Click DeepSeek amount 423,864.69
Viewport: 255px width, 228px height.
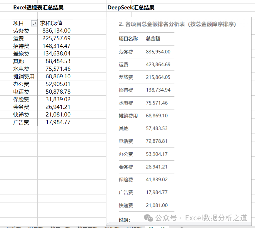coord(158,65)
